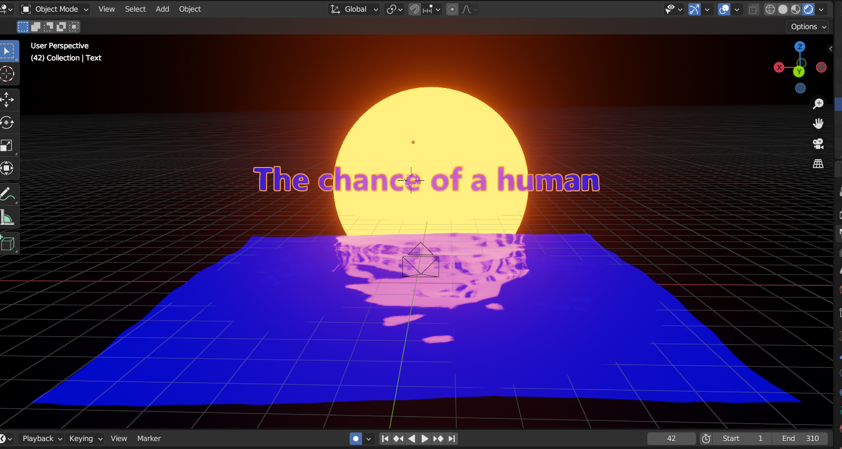Toggle X-ray mode
The width and height of the screenshot is (842, 449).
pos(754,9)
